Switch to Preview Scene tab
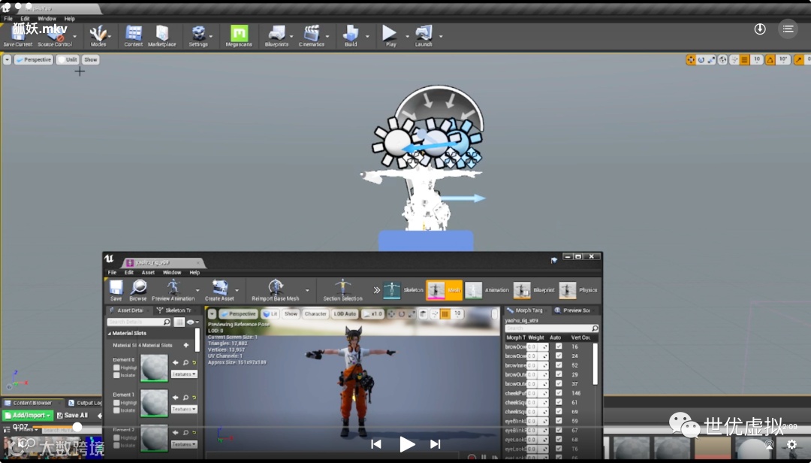Screen dimensions: 811x463 (x=572, y=310)
